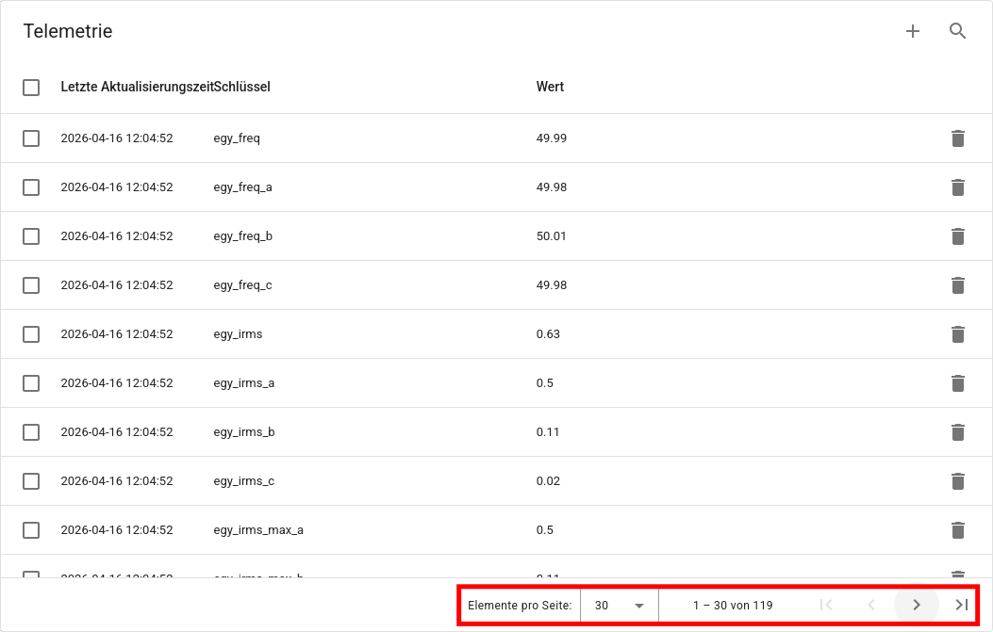Viewport: 993px width, 632px height.
Task: Open the Elemente pro Seite dropdown
Action: coord(619,606)
